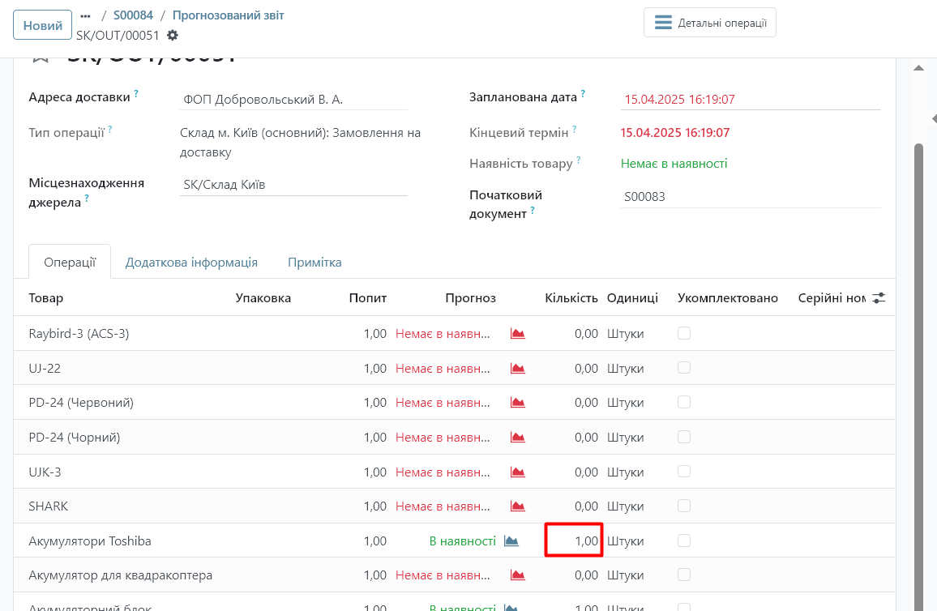Switch to the Примітка tab
Screen dimensions: 937x611
pyautogui.click(x=314, y=263)
